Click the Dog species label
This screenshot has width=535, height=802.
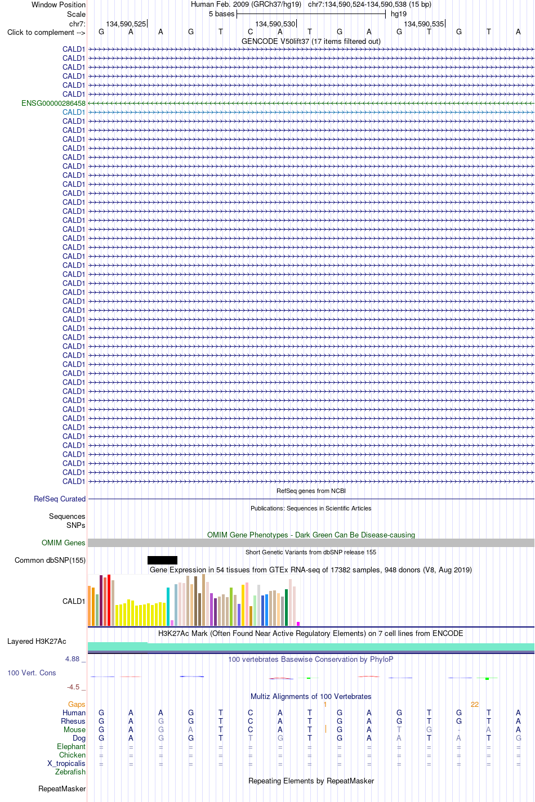coord(79,738)
